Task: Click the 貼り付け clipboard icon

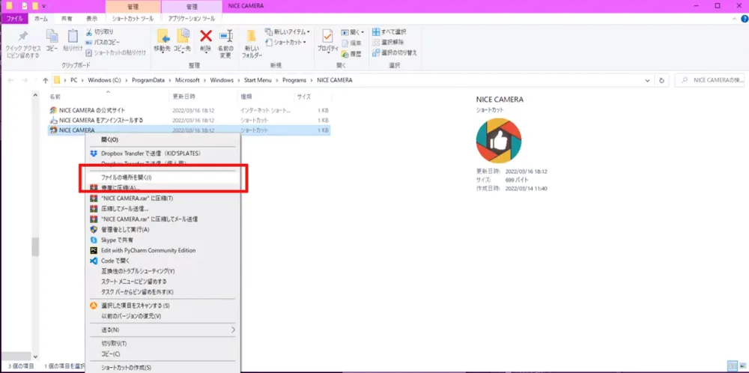Action: 73,37
